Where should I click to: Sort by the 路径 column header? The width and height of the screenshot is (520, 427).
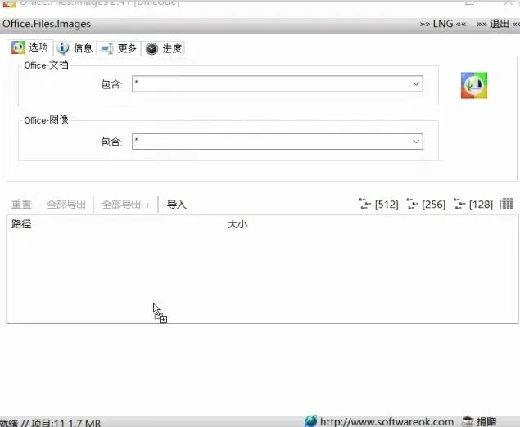21,224
